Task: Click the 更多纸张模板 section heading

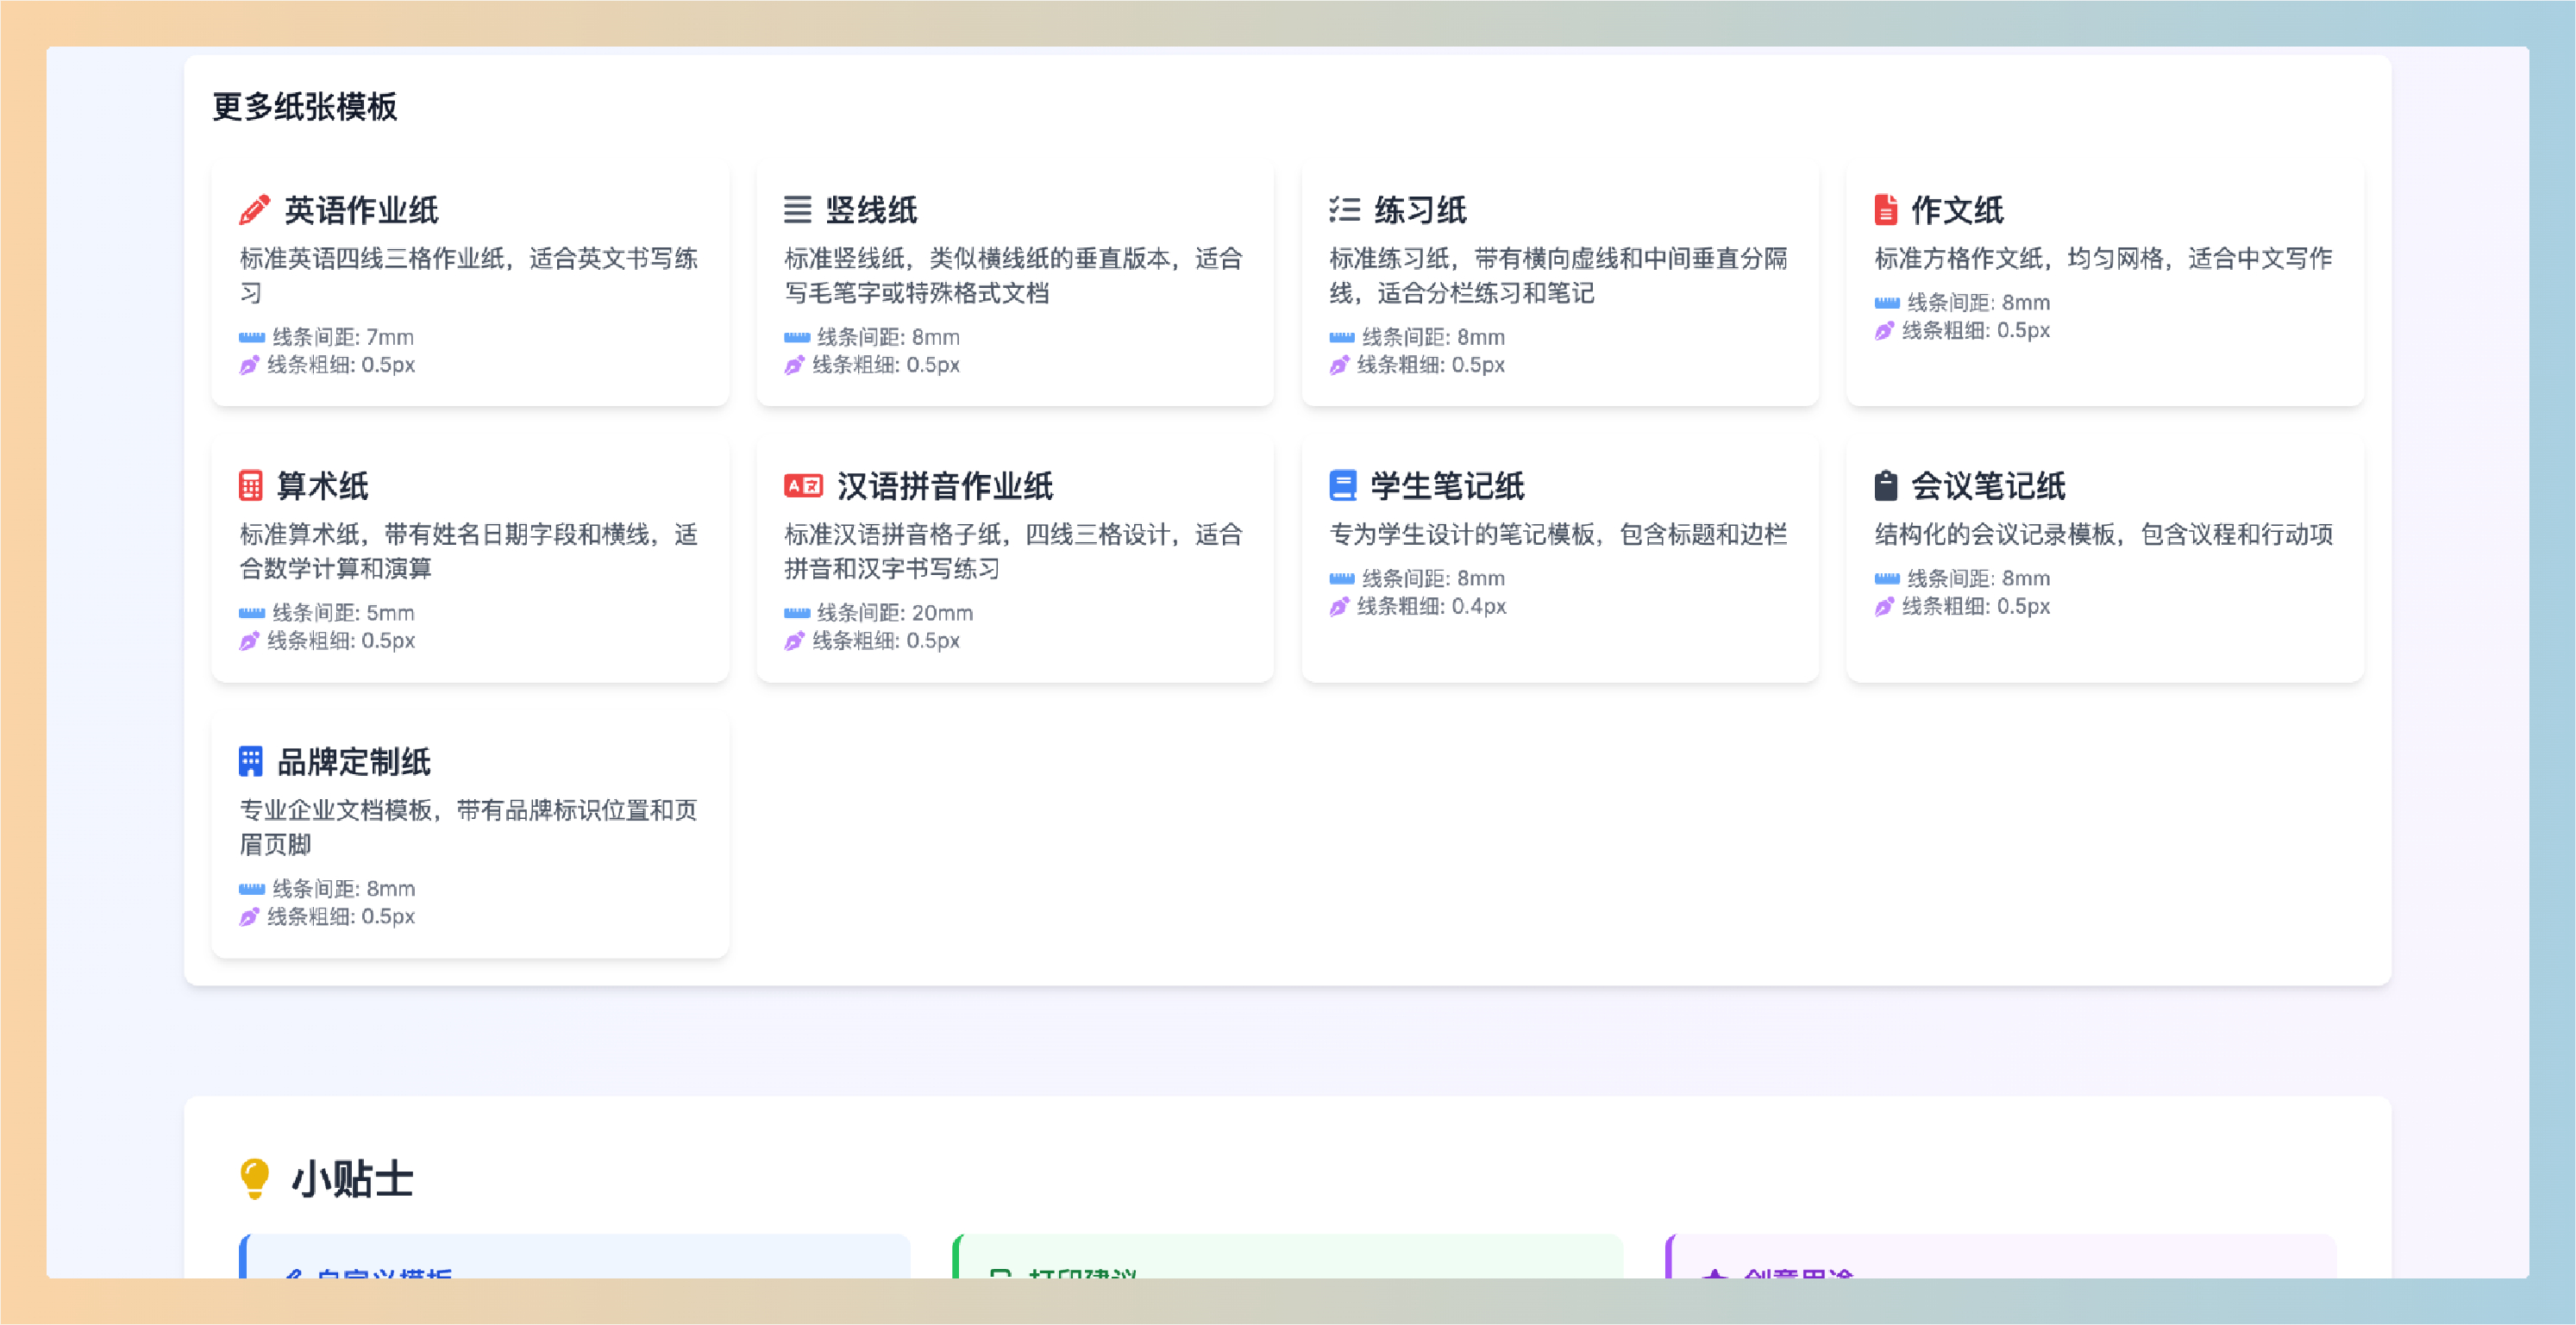Action: 304,106
